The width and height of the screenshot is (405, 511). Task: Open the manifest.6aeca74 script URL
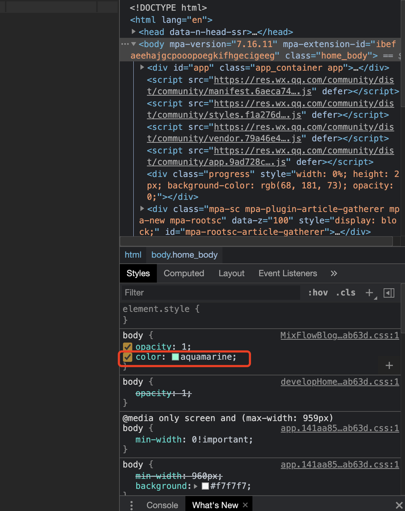point(270,86)
